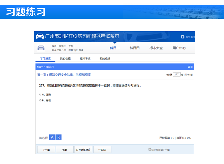Open the 科目一 menu
224x164 pixels.
point(115,48)
